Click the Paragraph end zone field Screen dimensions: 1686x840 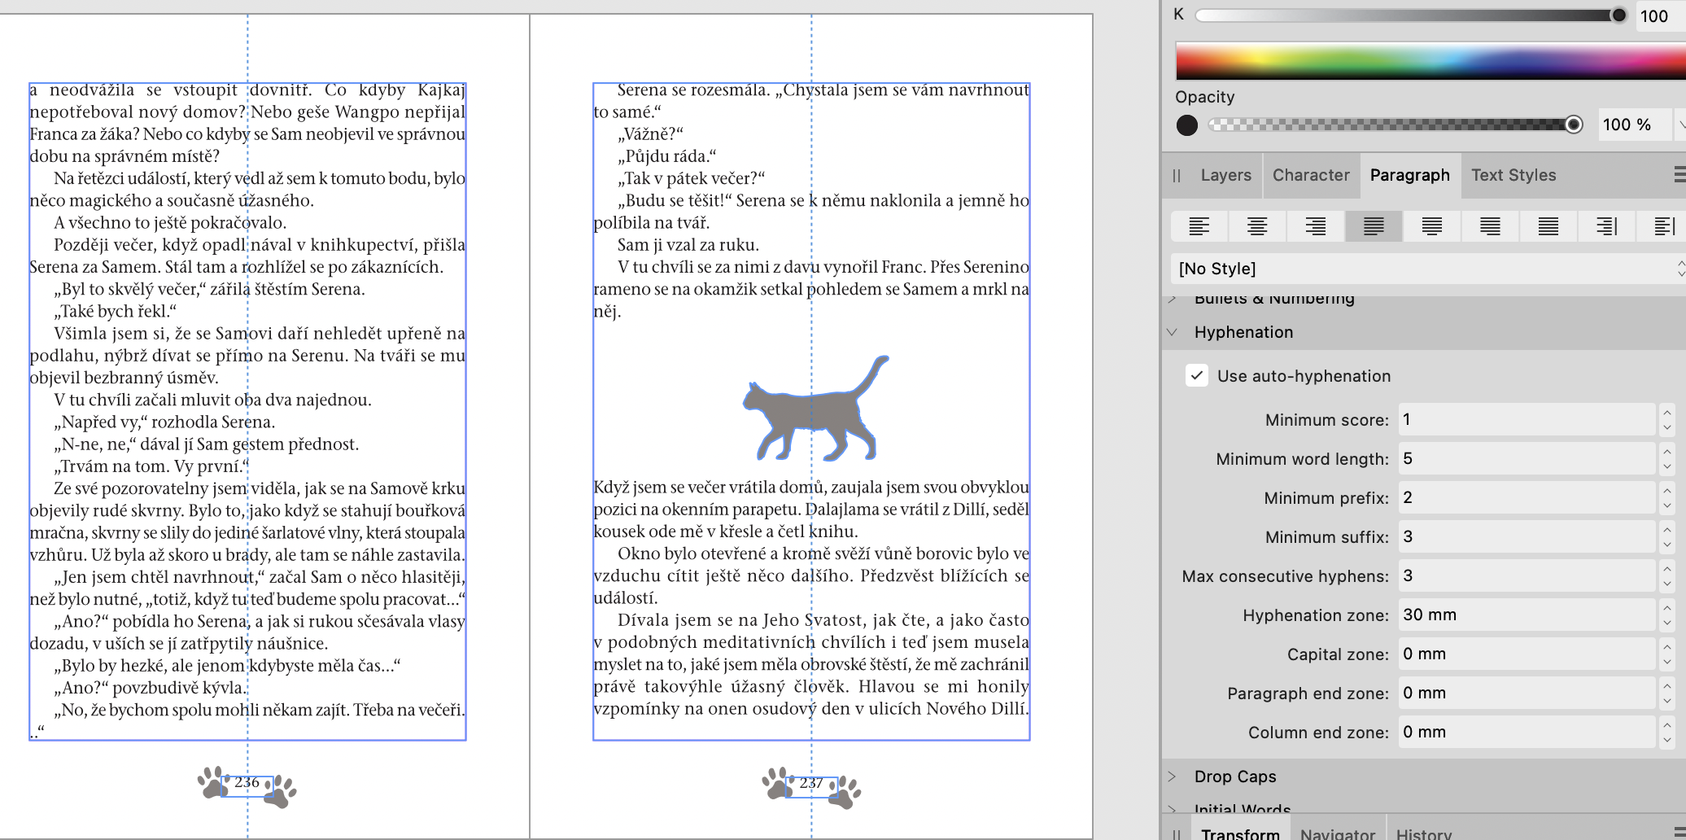[x=1527, y=693]
